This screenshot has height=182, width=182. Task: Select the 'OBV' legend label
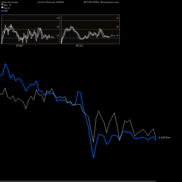click(6, 11)
